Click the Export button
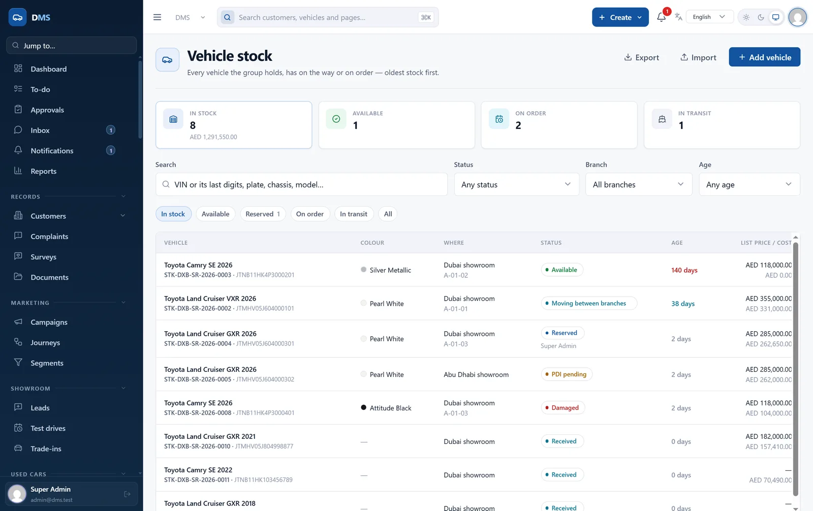This screenshot has width=813, height=511. tap(641, 57)
